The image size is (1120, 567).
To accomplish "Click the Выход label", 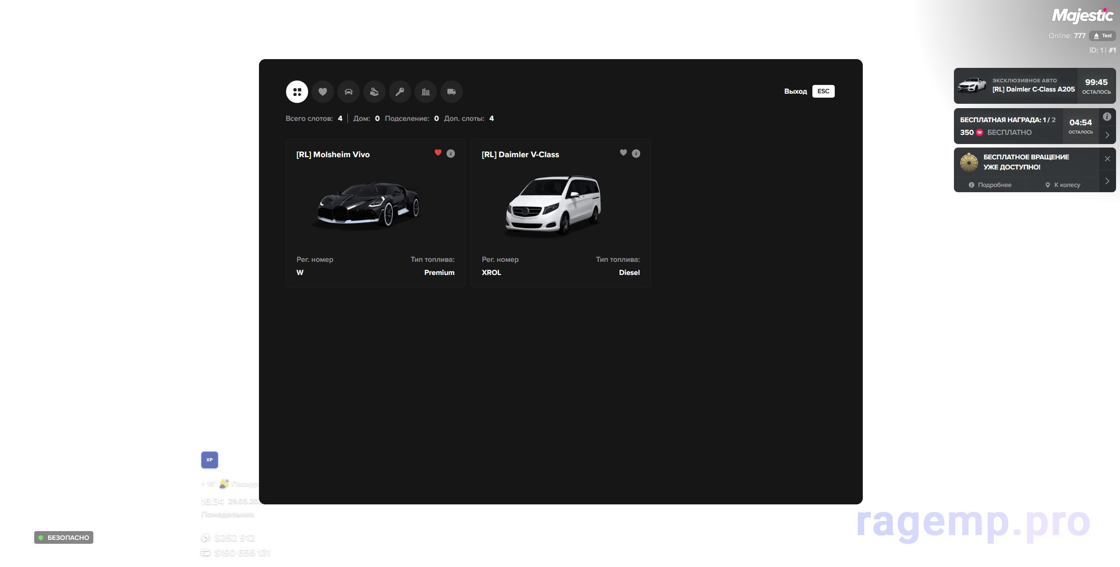I will click(x=795, y=91).
